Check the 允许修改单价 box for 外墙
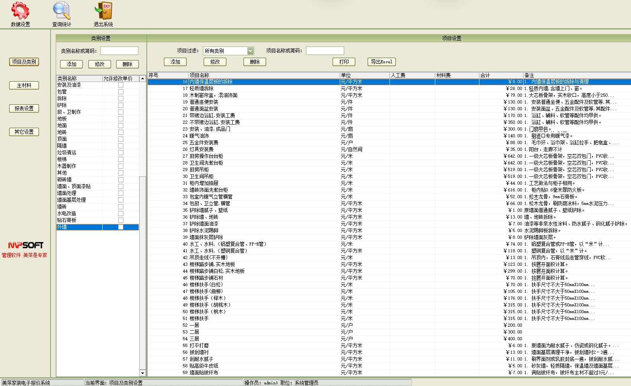Screen dimensions: 631x386 pyautogui.click(x=121, y=227)
